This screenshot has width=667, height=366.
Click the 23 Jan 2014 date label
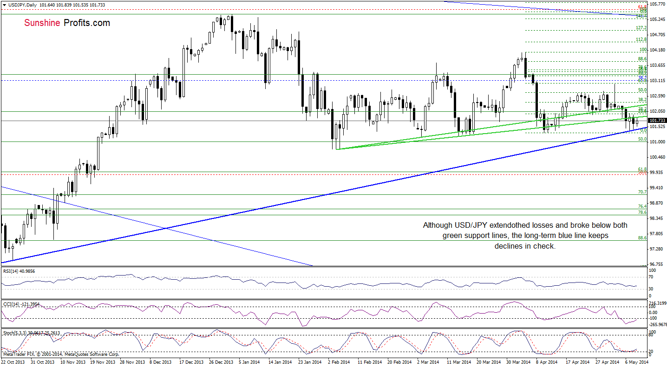[x=311, y=362]
